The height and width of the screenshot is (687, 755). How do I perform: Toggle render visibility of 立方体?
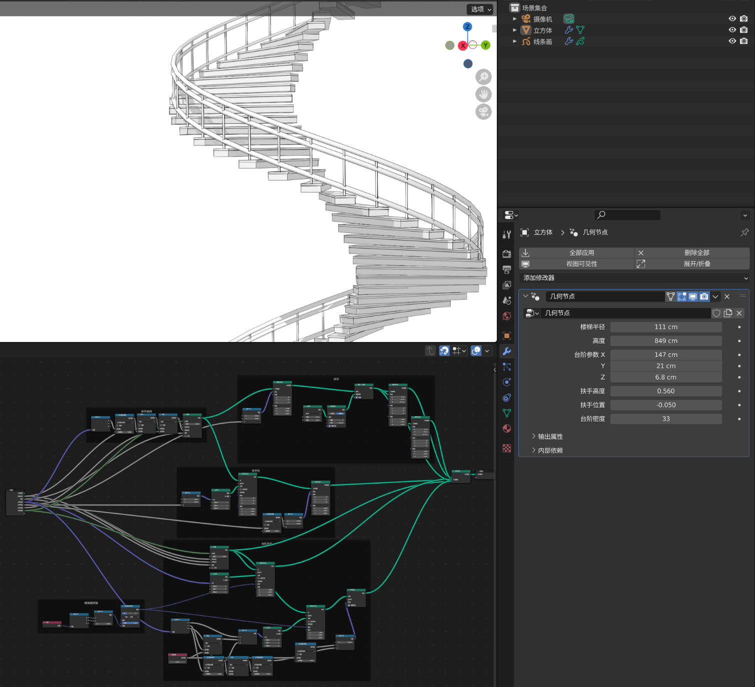coord(744,30)
